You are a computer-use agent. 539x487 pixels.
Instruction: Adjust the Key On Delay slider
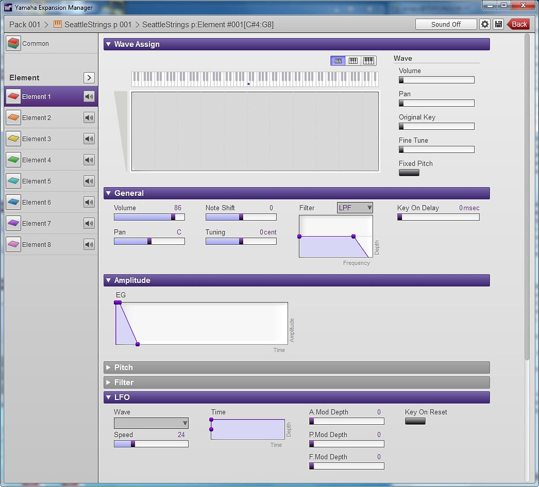438,217
